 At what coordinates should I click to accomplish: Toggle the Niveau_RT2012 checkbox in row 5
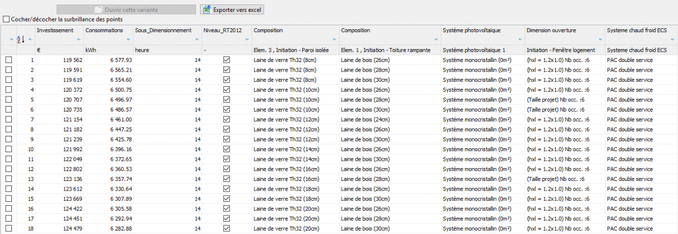coord(227,99)
